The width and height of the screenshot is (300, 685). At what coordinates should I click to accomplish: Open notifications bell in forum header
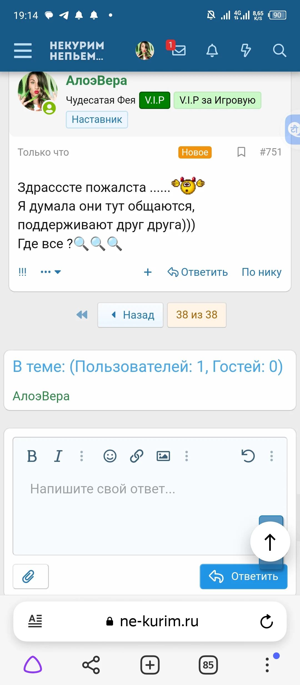pos(212,50)
